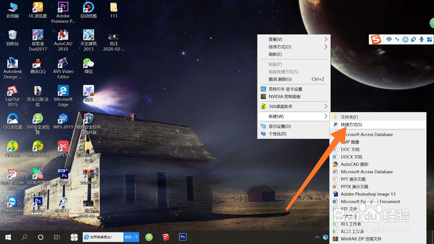Screen dimensions: 434x244
Task: Choose PPT 演示文稿 in new submenu
Action: pyautogui.click(x=378, y=179)
